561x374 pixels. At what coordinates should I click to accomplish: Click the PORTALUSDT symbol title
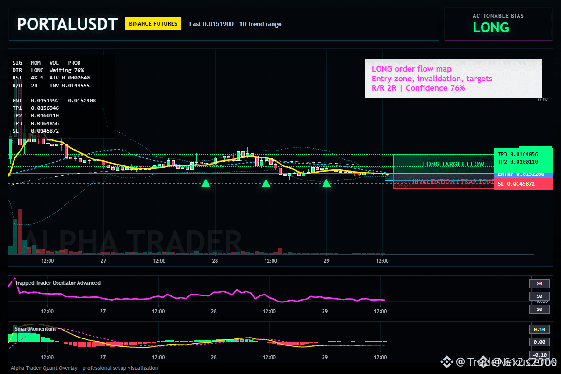click(x=67, y=24)
